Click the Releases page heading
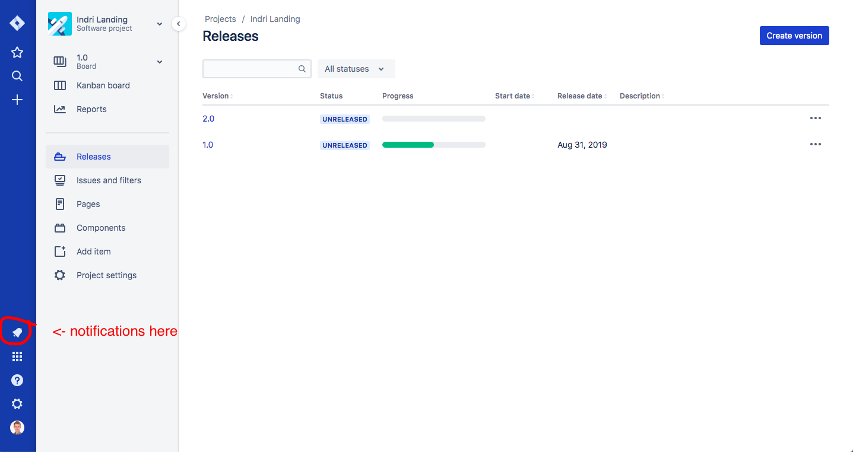This screenshot has width=853, height=452. [x=230, y=36]
